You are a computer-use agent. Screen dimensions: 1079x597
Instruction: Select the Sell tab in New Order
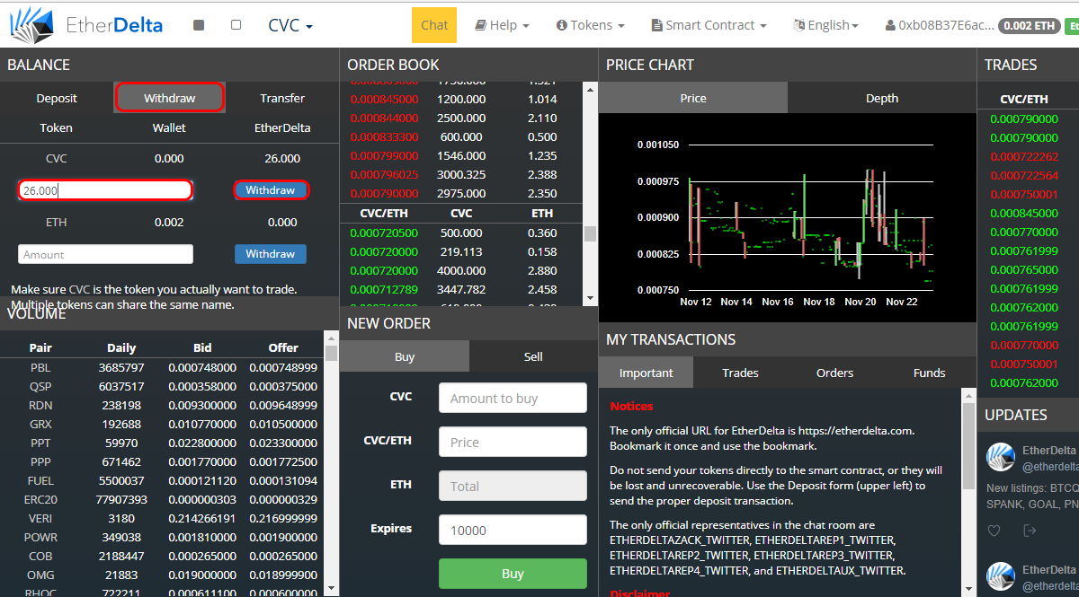point(533,356)
